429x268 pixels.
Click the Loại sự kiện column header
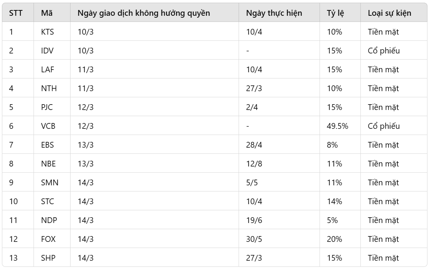pyautogui.click(x=389, y=13)
